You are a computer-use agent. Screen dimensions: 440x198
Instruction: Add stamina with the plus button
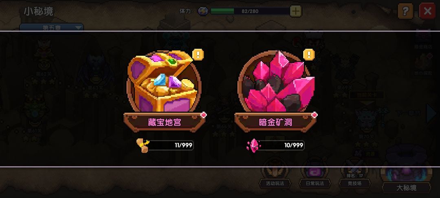tap(296, 11)
